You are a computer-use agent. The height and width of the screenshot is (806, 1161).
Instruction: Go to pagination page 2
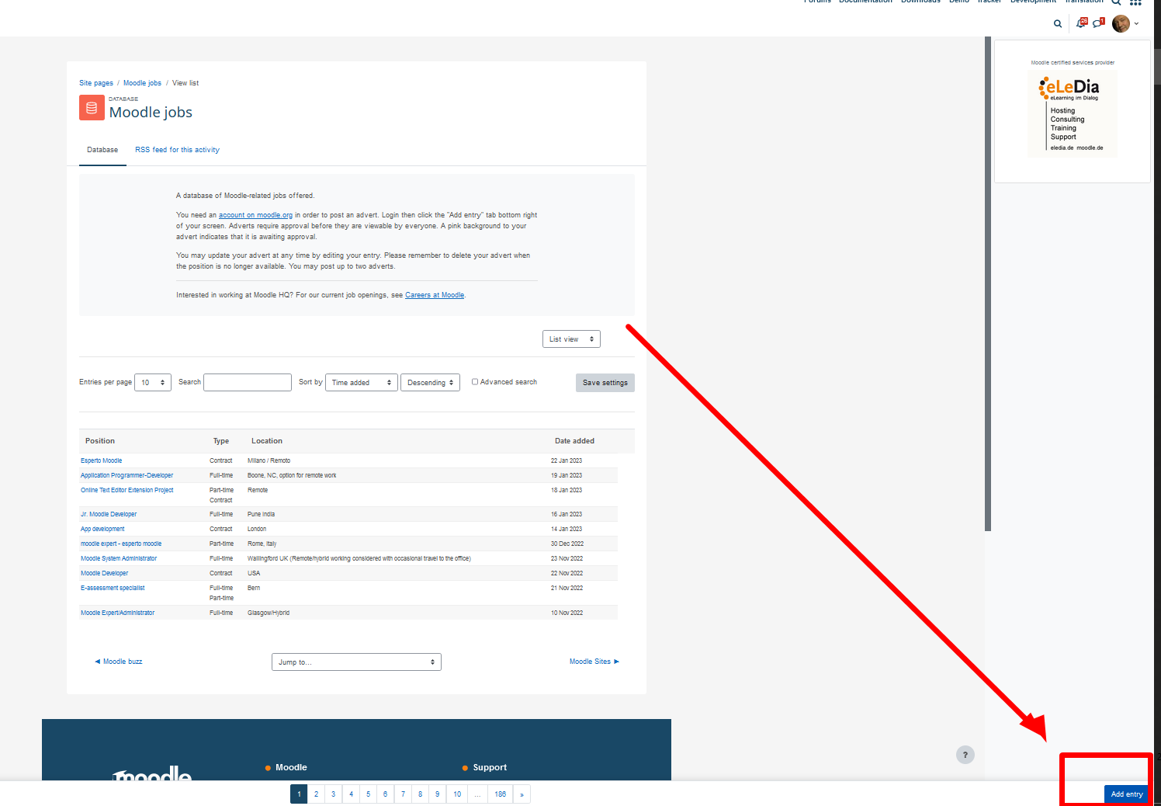(316, 794)
